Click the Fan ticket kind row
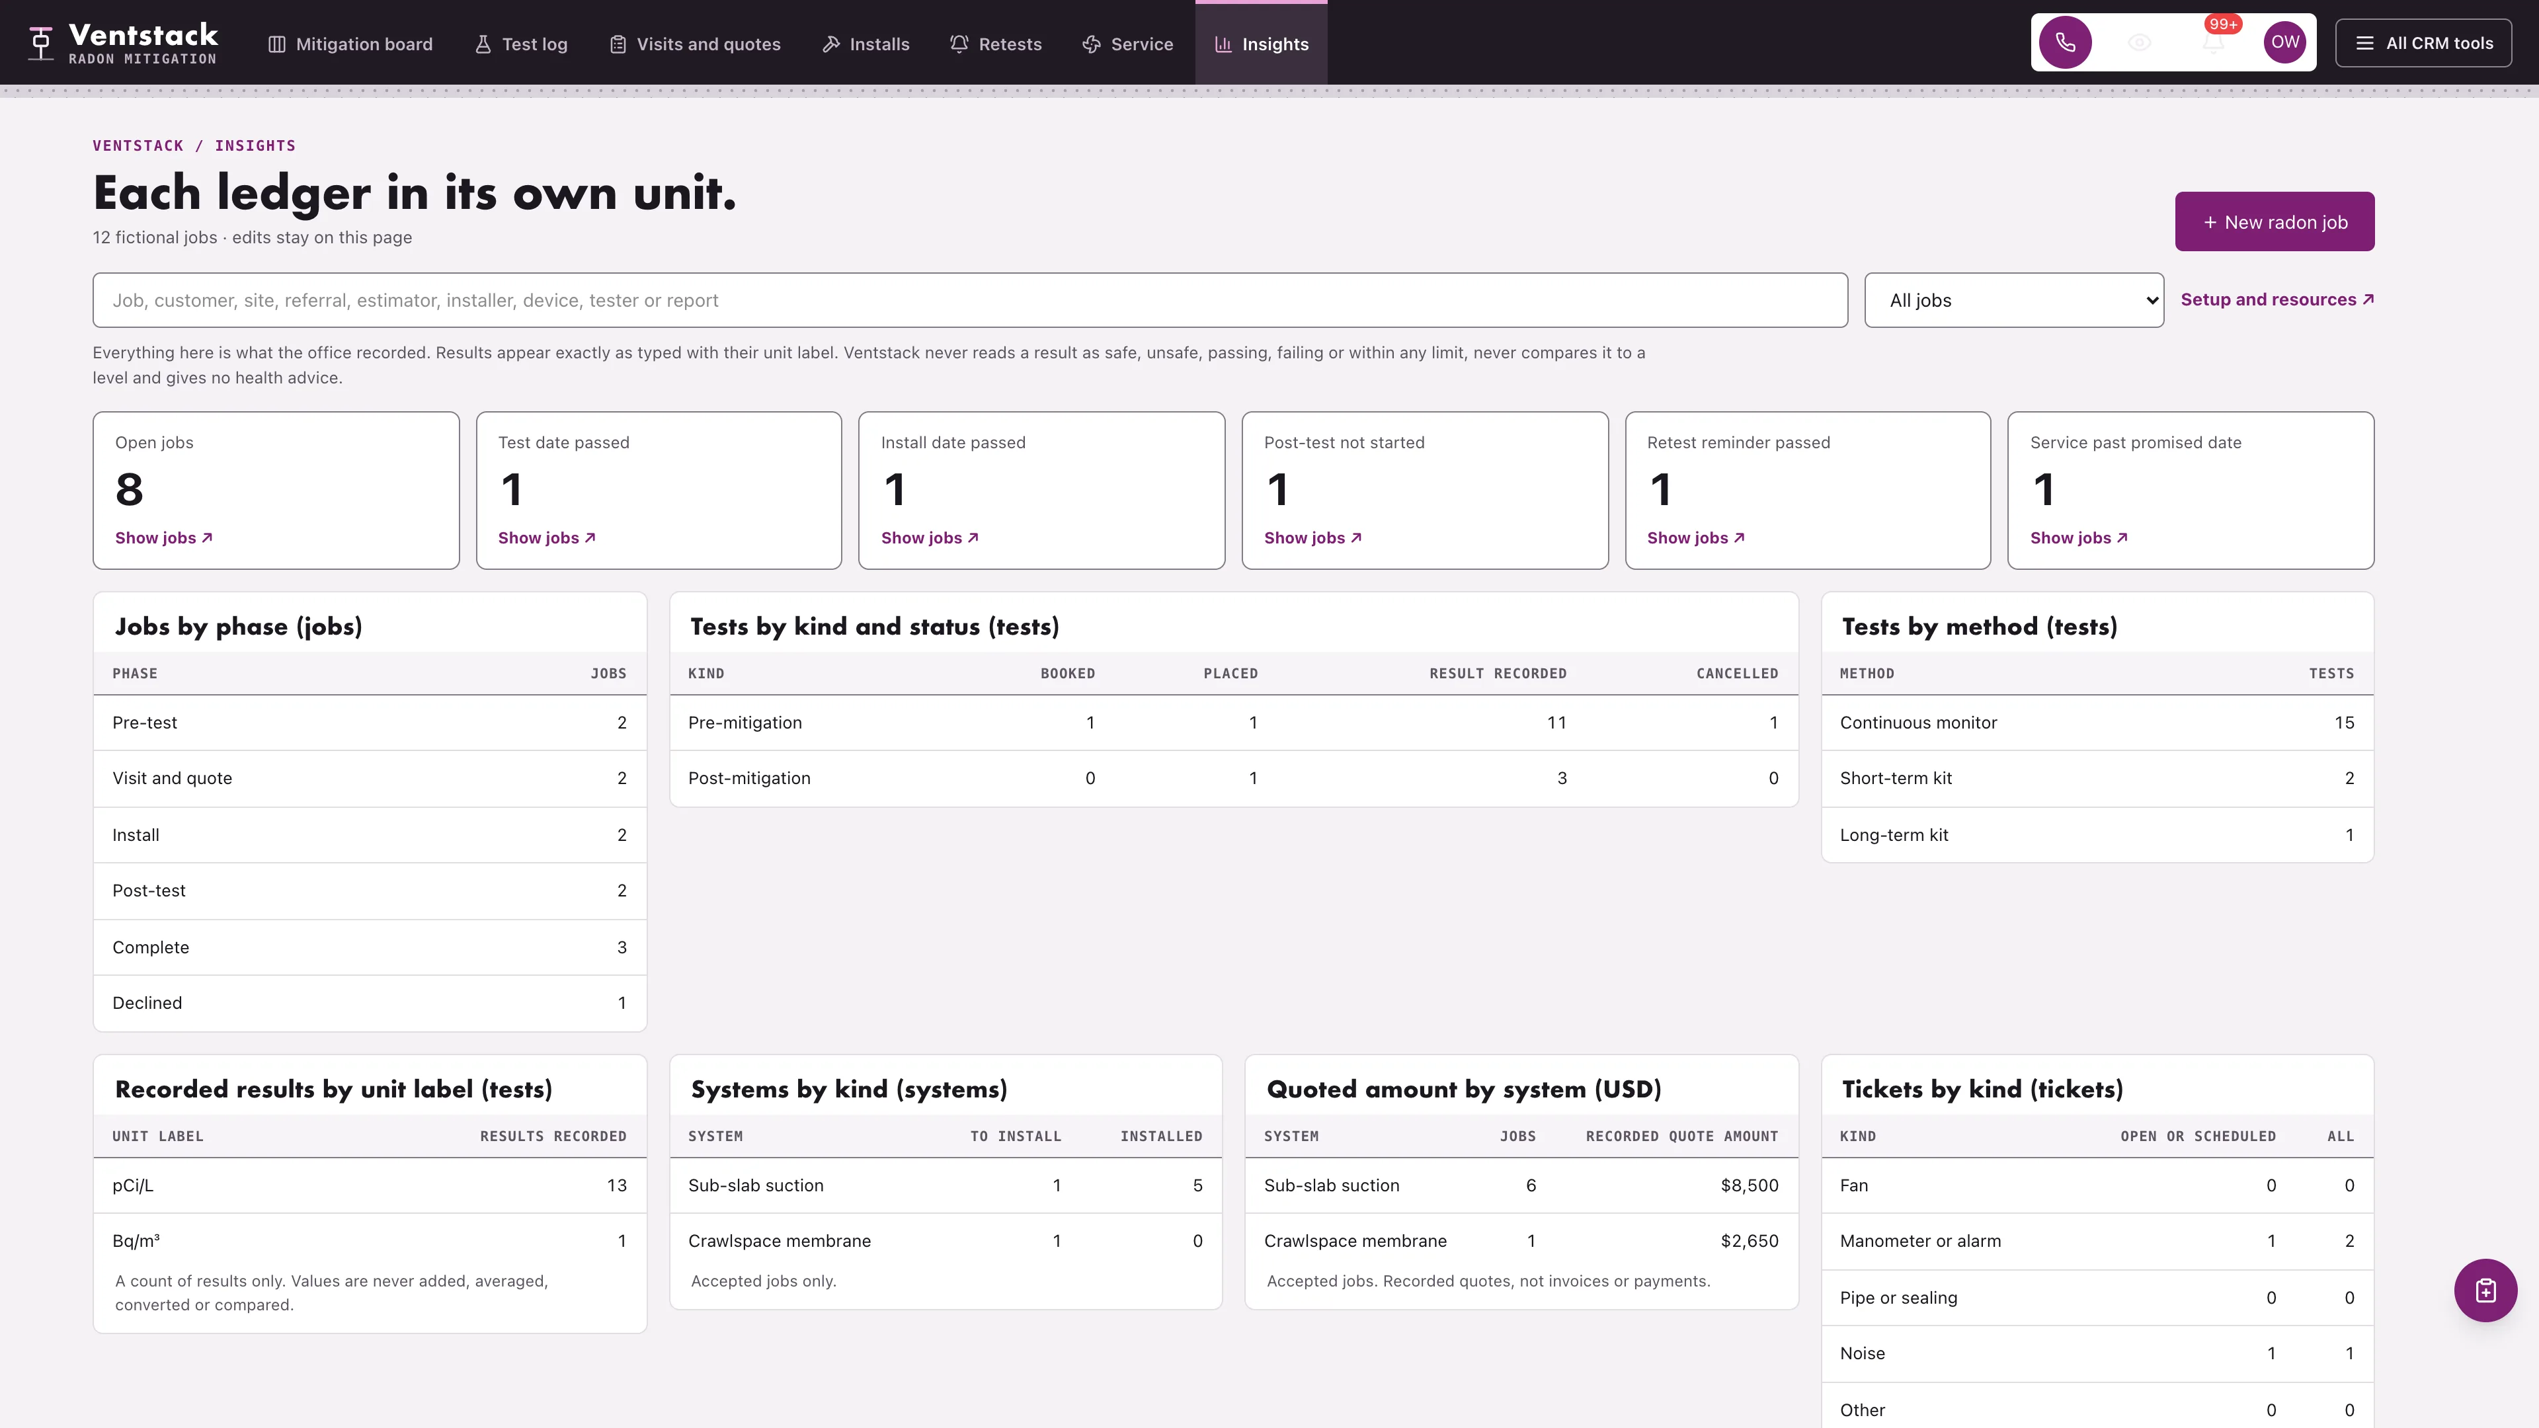Image resolution: width=2539 pixels, height=1428 pixels. click(x=2097, y=1185)
